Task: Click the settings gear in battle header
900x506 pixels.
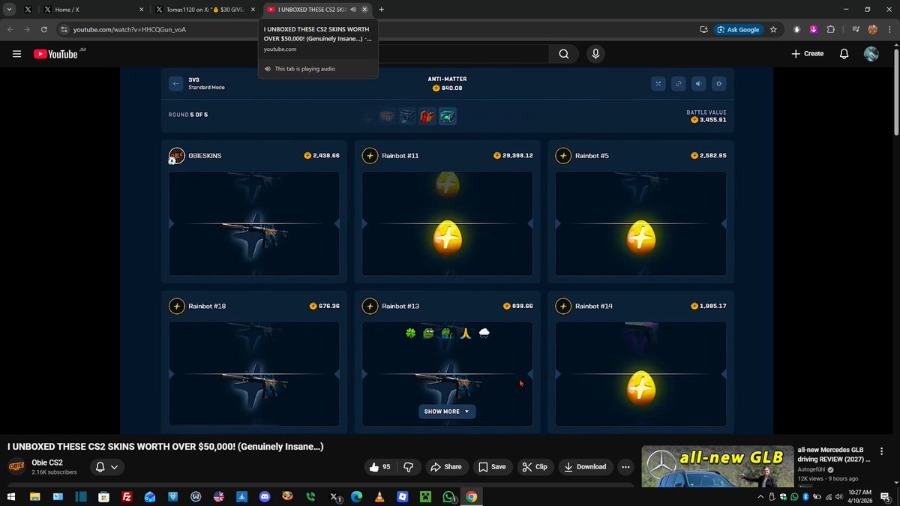Action: coord(718,83)
